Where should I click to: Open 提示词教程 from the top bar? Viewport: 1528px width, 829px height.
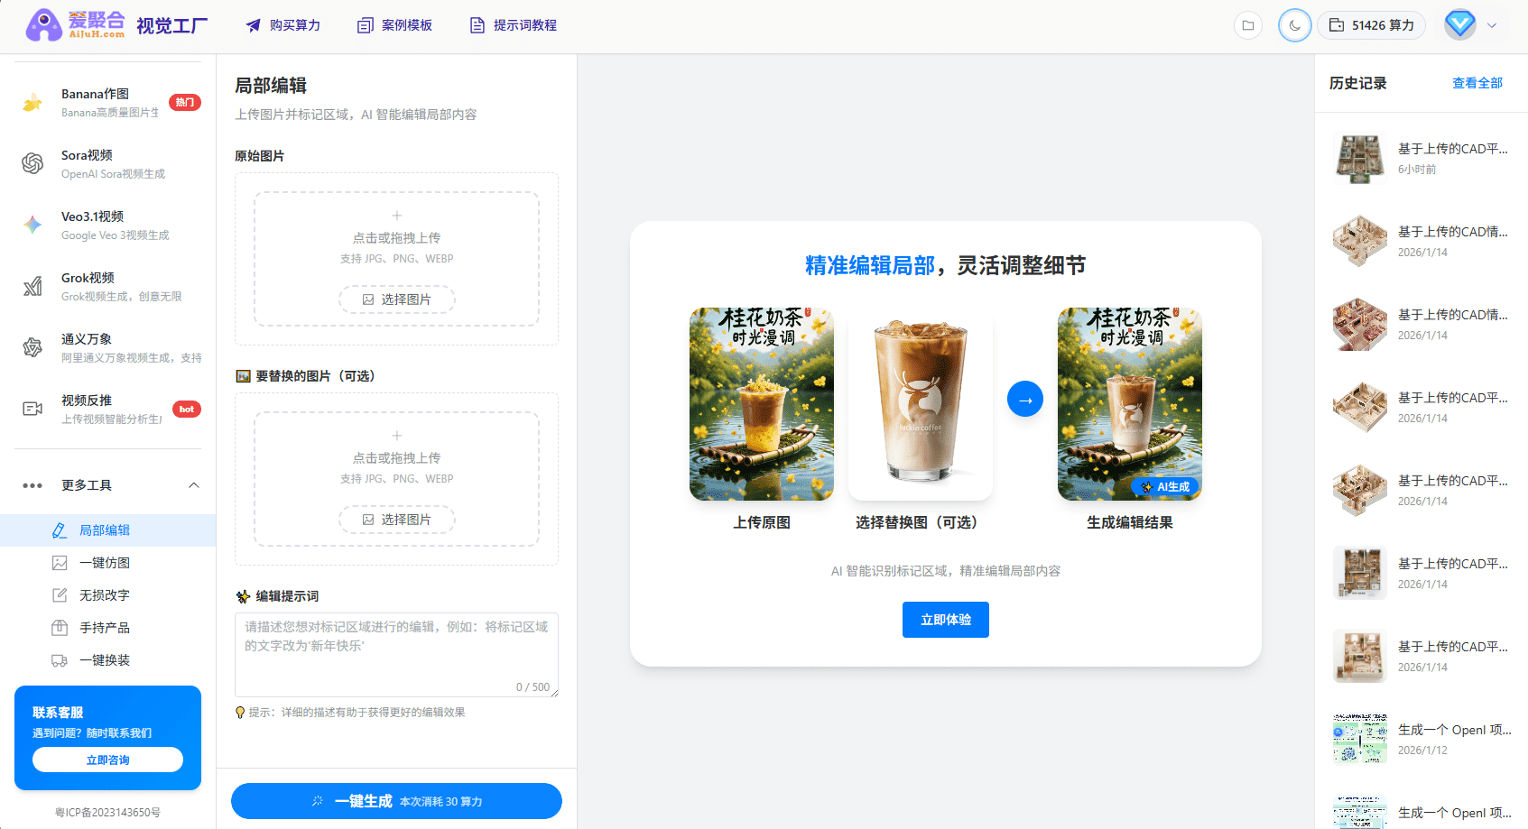[x=513, y=25]
